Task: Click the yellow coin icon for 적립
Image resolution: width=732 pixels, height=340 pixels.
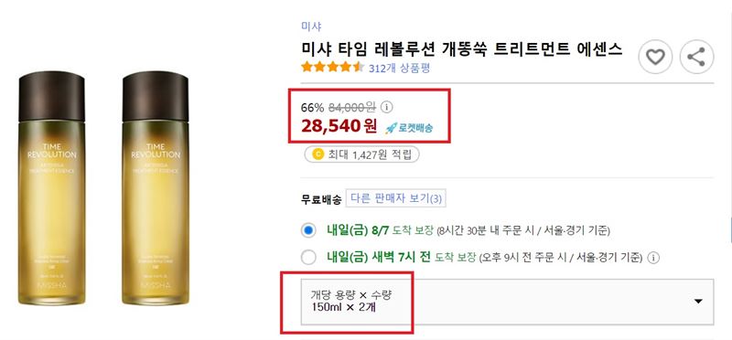Action: (x=318, y=154)
